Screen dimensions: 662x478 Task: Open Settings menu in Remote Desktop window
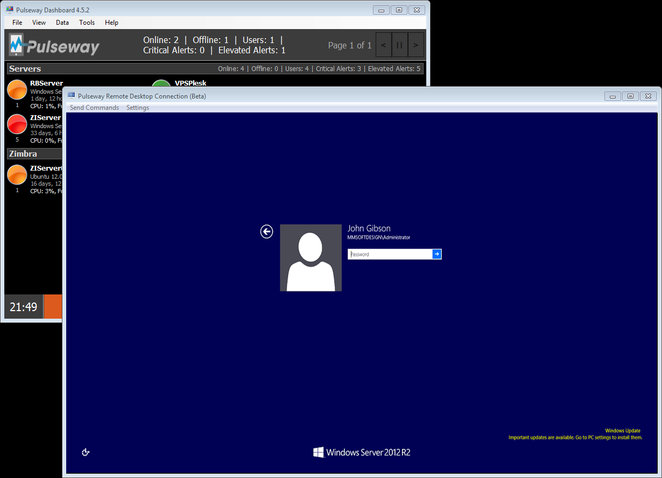138,108
